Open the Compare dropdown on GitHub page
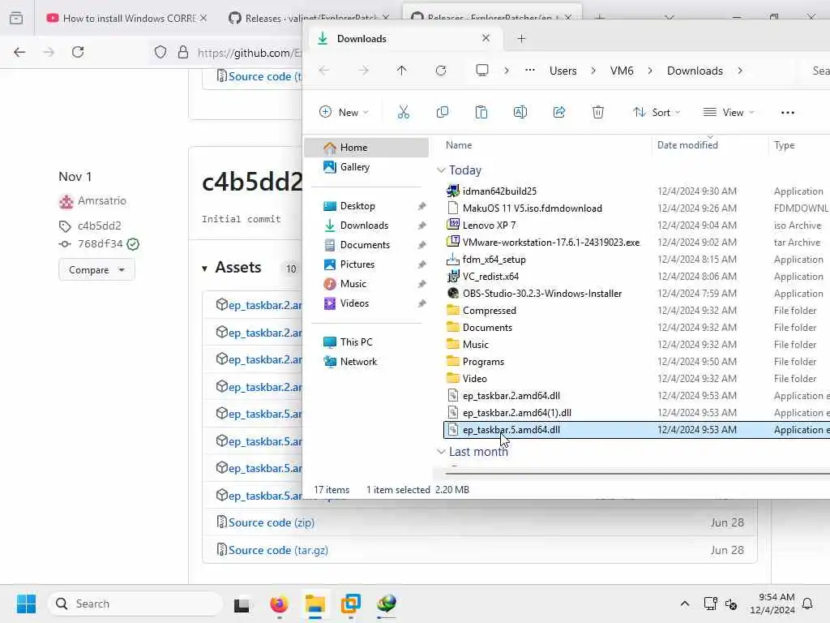The height and width of the screenshot is (623, 830). [96, 269]
